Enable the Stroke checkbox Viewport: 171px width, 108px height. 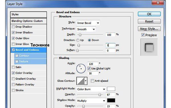pyautogui.click(x=13, y=90)
